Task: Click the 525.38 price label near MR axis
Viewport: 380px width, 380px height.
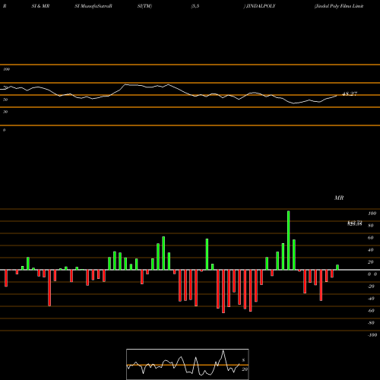Action: pyautogui.click(x=355, y=224)
